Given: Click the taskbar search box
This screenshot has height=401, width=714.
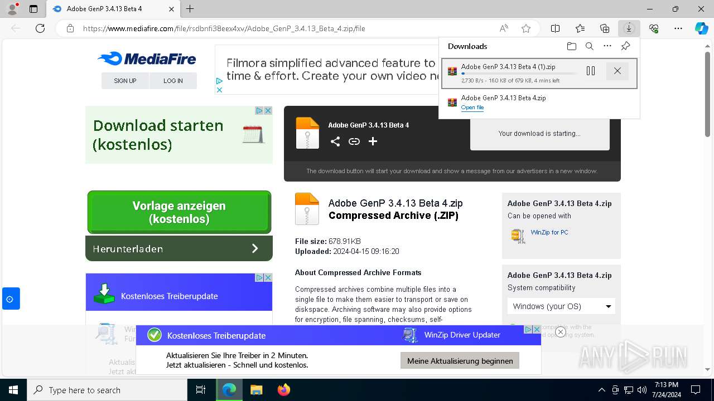Looking at the screenshot, I should (107, 390).
